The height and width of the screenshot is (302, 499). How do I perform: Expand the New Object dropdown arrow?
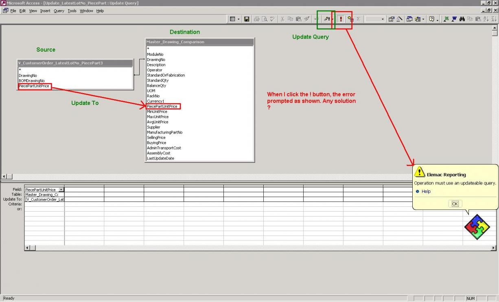pyautogui.click(x=423, y=19)
